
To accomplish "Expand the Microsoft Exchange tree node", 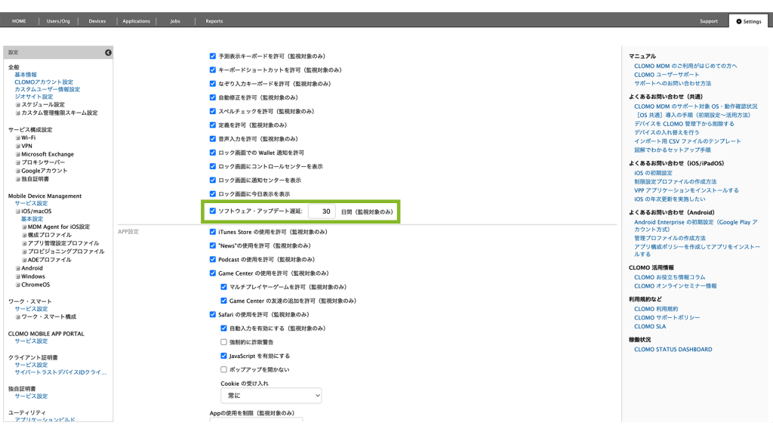I will 18,154.
